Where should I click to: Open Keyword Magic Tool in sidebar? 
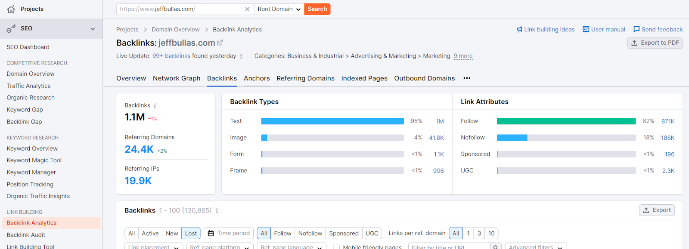tap(34, 160)
